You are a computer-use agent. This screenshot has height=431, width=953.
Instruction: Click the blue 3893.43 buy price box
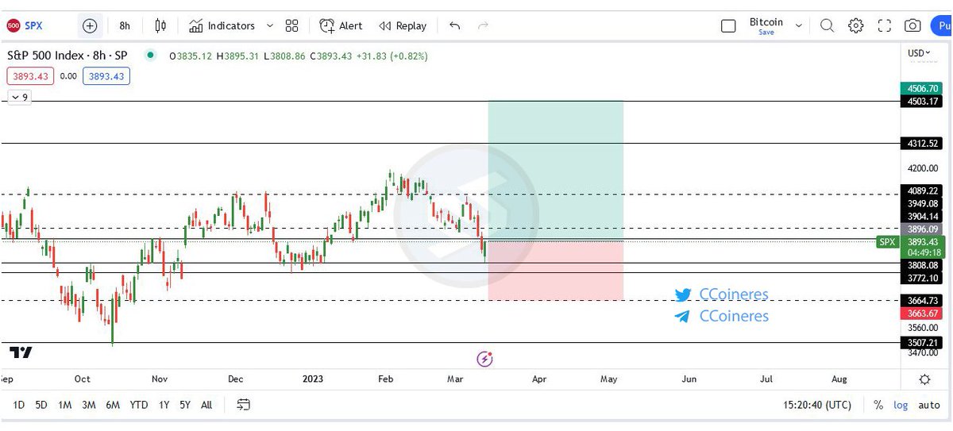click(x=106, y=76)
